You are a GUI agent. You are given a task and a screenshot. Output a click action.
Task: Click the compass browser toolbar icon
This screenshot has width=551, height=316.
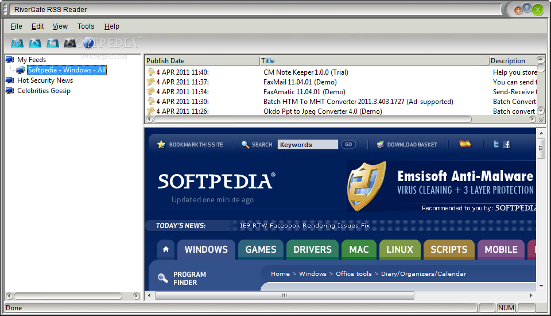coord(17,43)
